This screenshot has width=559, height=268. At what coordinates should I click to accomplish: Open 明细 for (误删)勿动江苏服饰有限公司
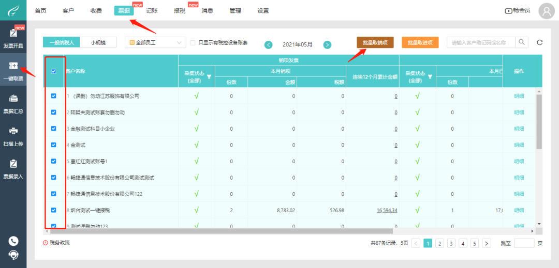(x=519, y=96)
